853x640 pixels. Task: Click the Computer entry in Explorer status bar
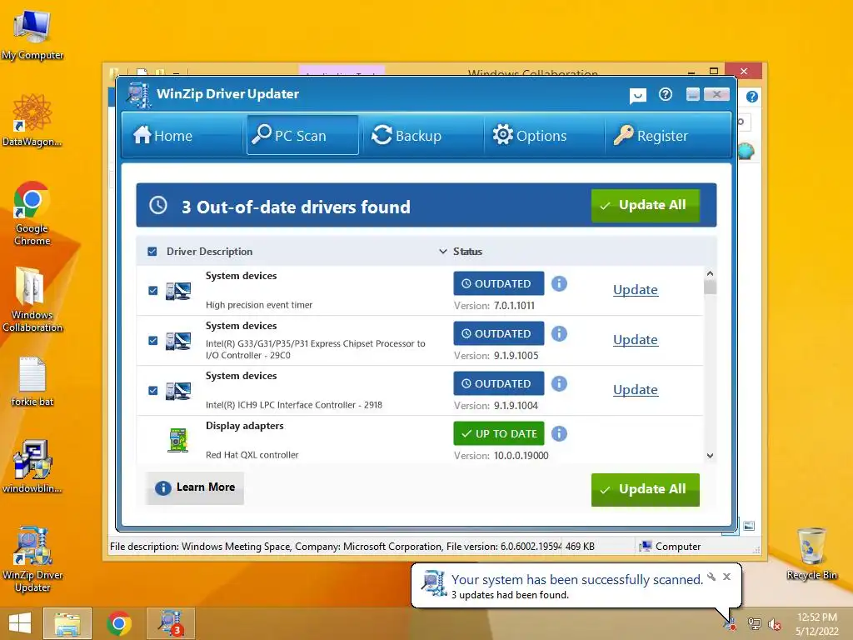click(x=671, y=547)
